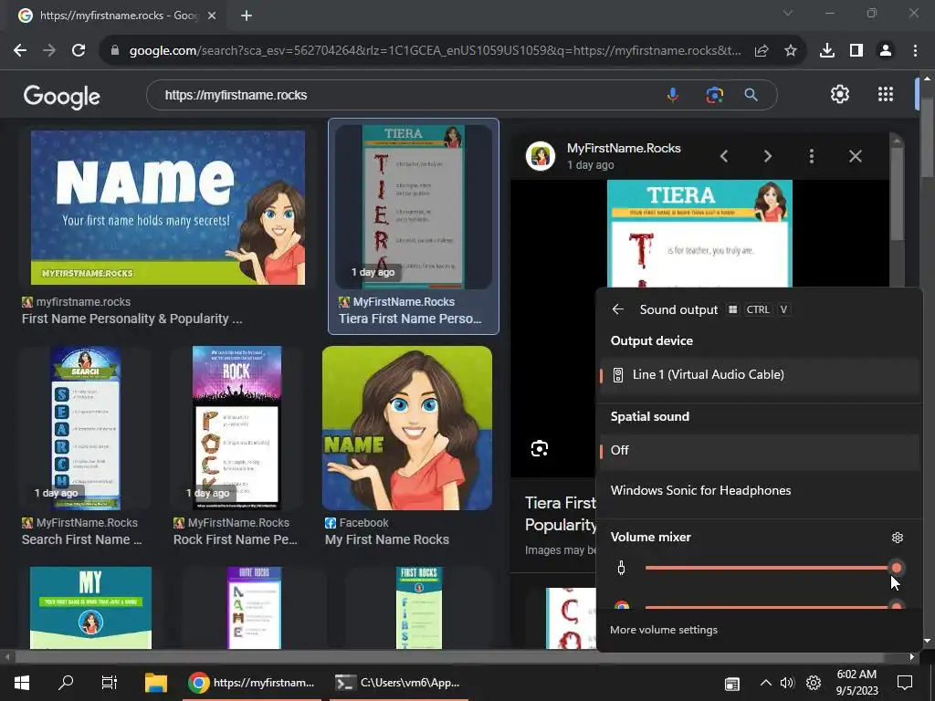Open Rock First Name Pe... result title

click(x=235, y=540)
